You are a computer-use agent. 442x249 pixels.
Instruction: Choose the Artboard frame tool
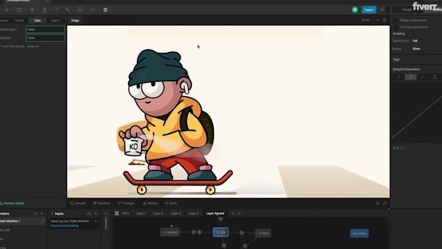point(19,10)
